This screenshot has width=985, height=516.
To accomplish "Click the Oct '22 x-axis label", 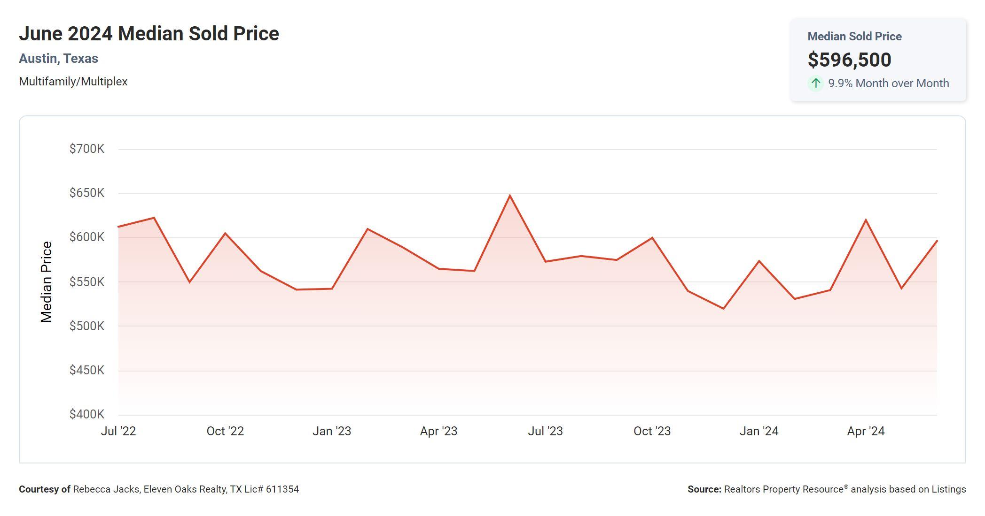I will (x=225, y=431).
